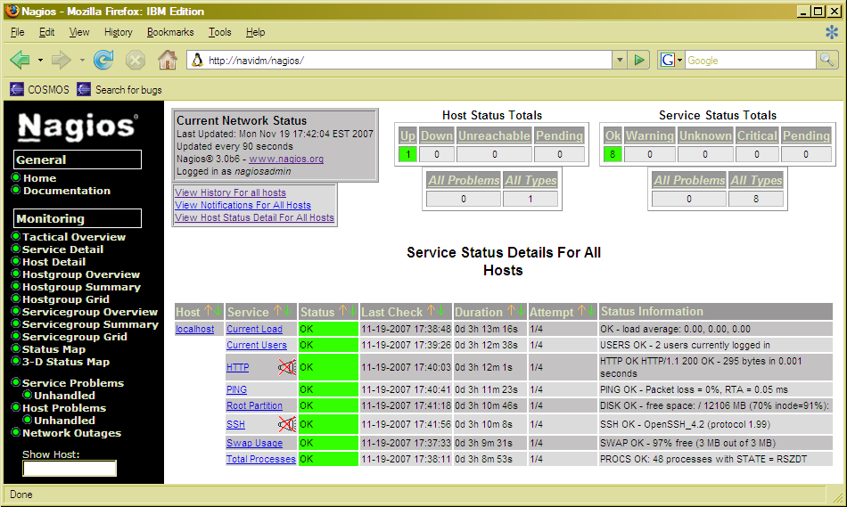847x507 pixels.
Task: Click the Back arrow button
Action: [x=20, y=60]
